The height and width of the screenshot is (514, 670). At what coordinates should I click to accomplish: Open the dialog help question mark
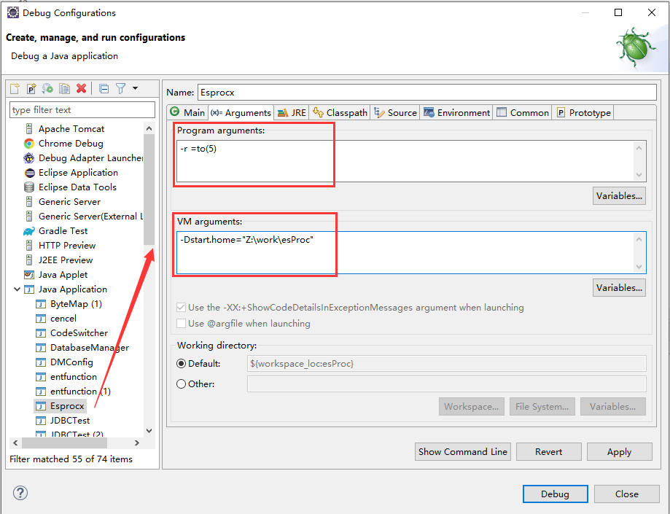(x=20, y=494)
